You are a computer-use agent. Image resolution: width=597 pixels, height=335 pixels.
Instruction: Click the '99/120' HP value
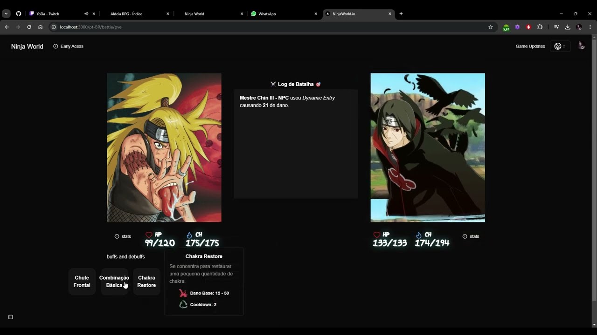click(160, 243)
